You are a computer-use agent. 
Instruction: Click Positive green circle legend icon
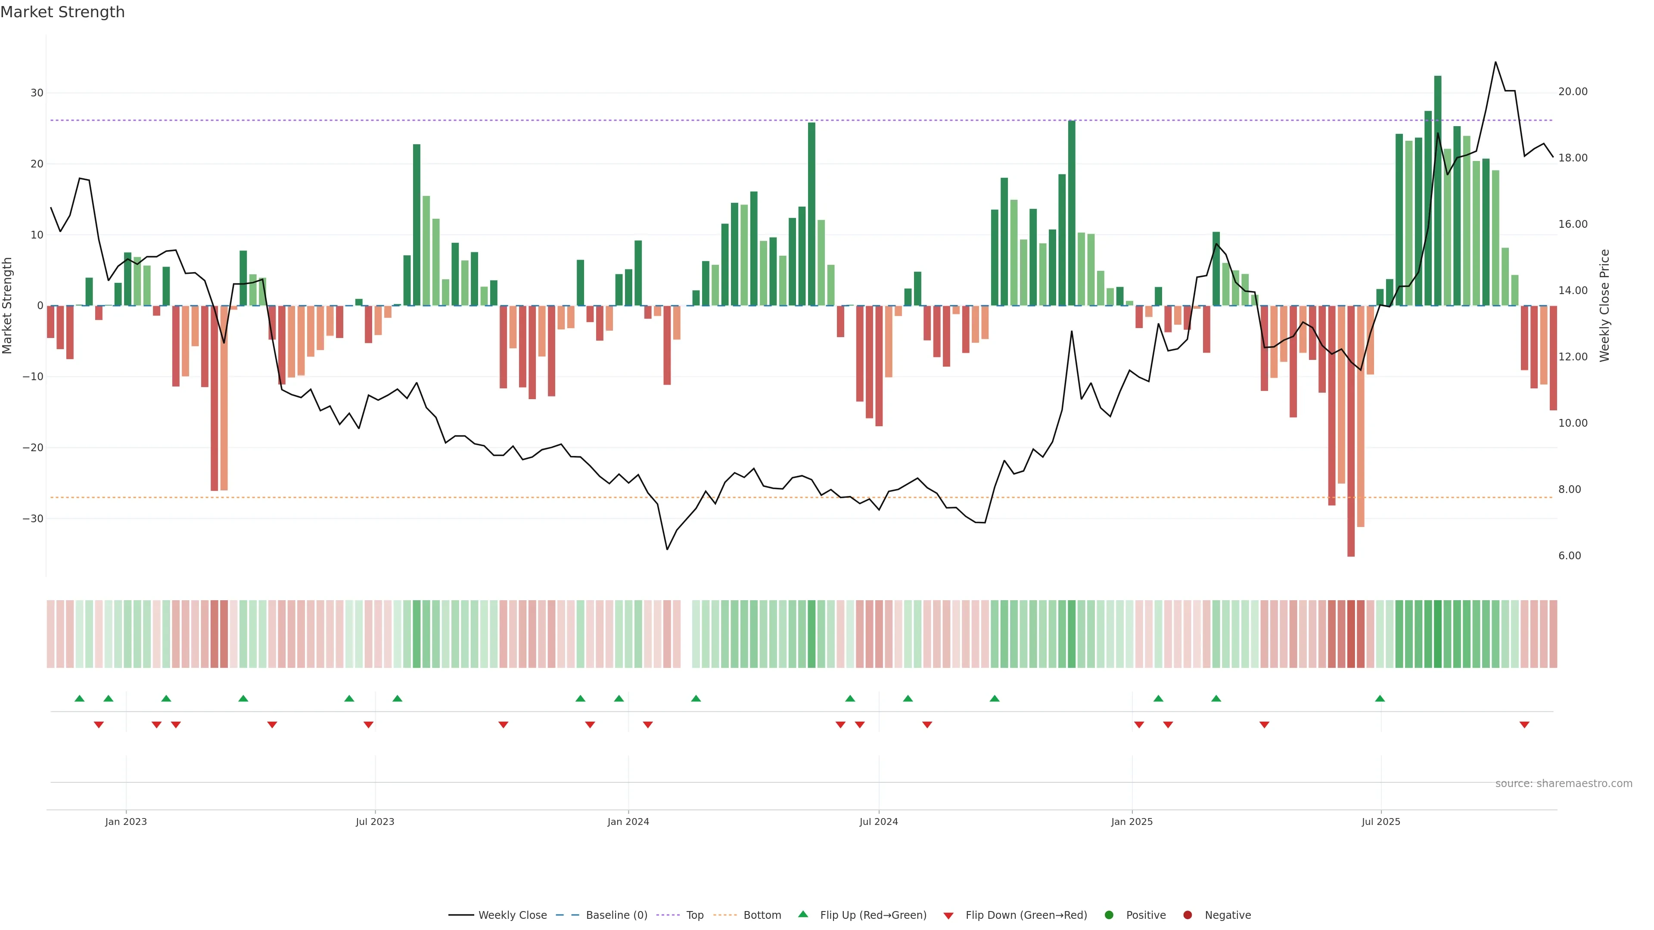[x=1109, y=915]
